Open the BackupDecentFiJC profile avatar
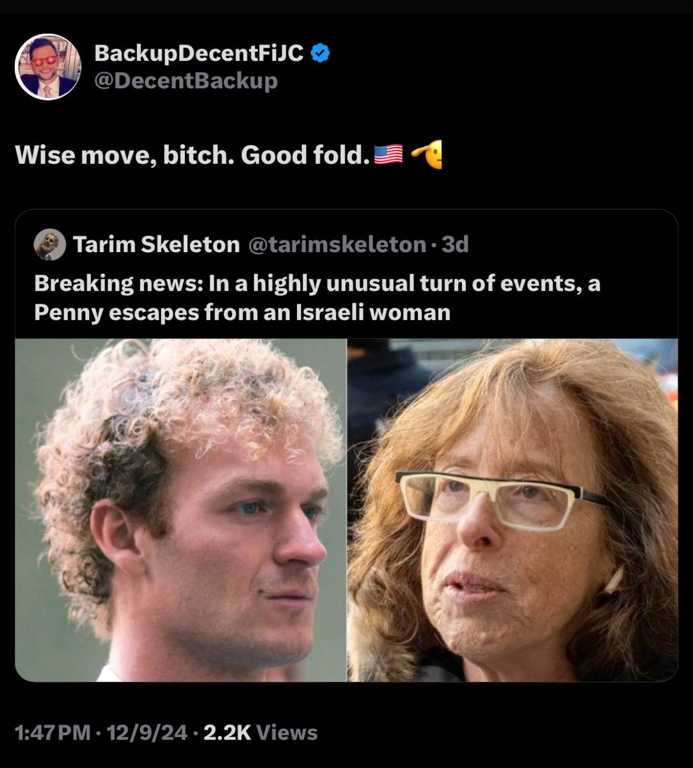Screen dimensions: 693x768 (48, 67)
